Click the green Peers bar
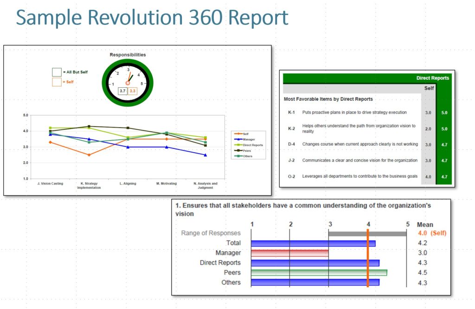Image resolution: width=475 pixels, height=309 pixels. point(319,272)
